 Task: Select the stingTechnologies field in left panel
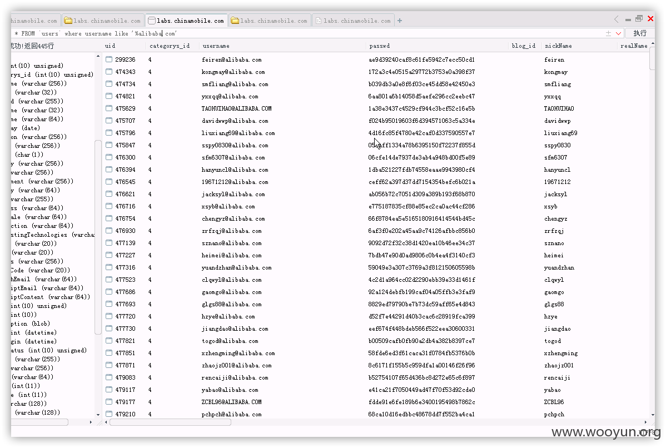(x=53, y=235)
